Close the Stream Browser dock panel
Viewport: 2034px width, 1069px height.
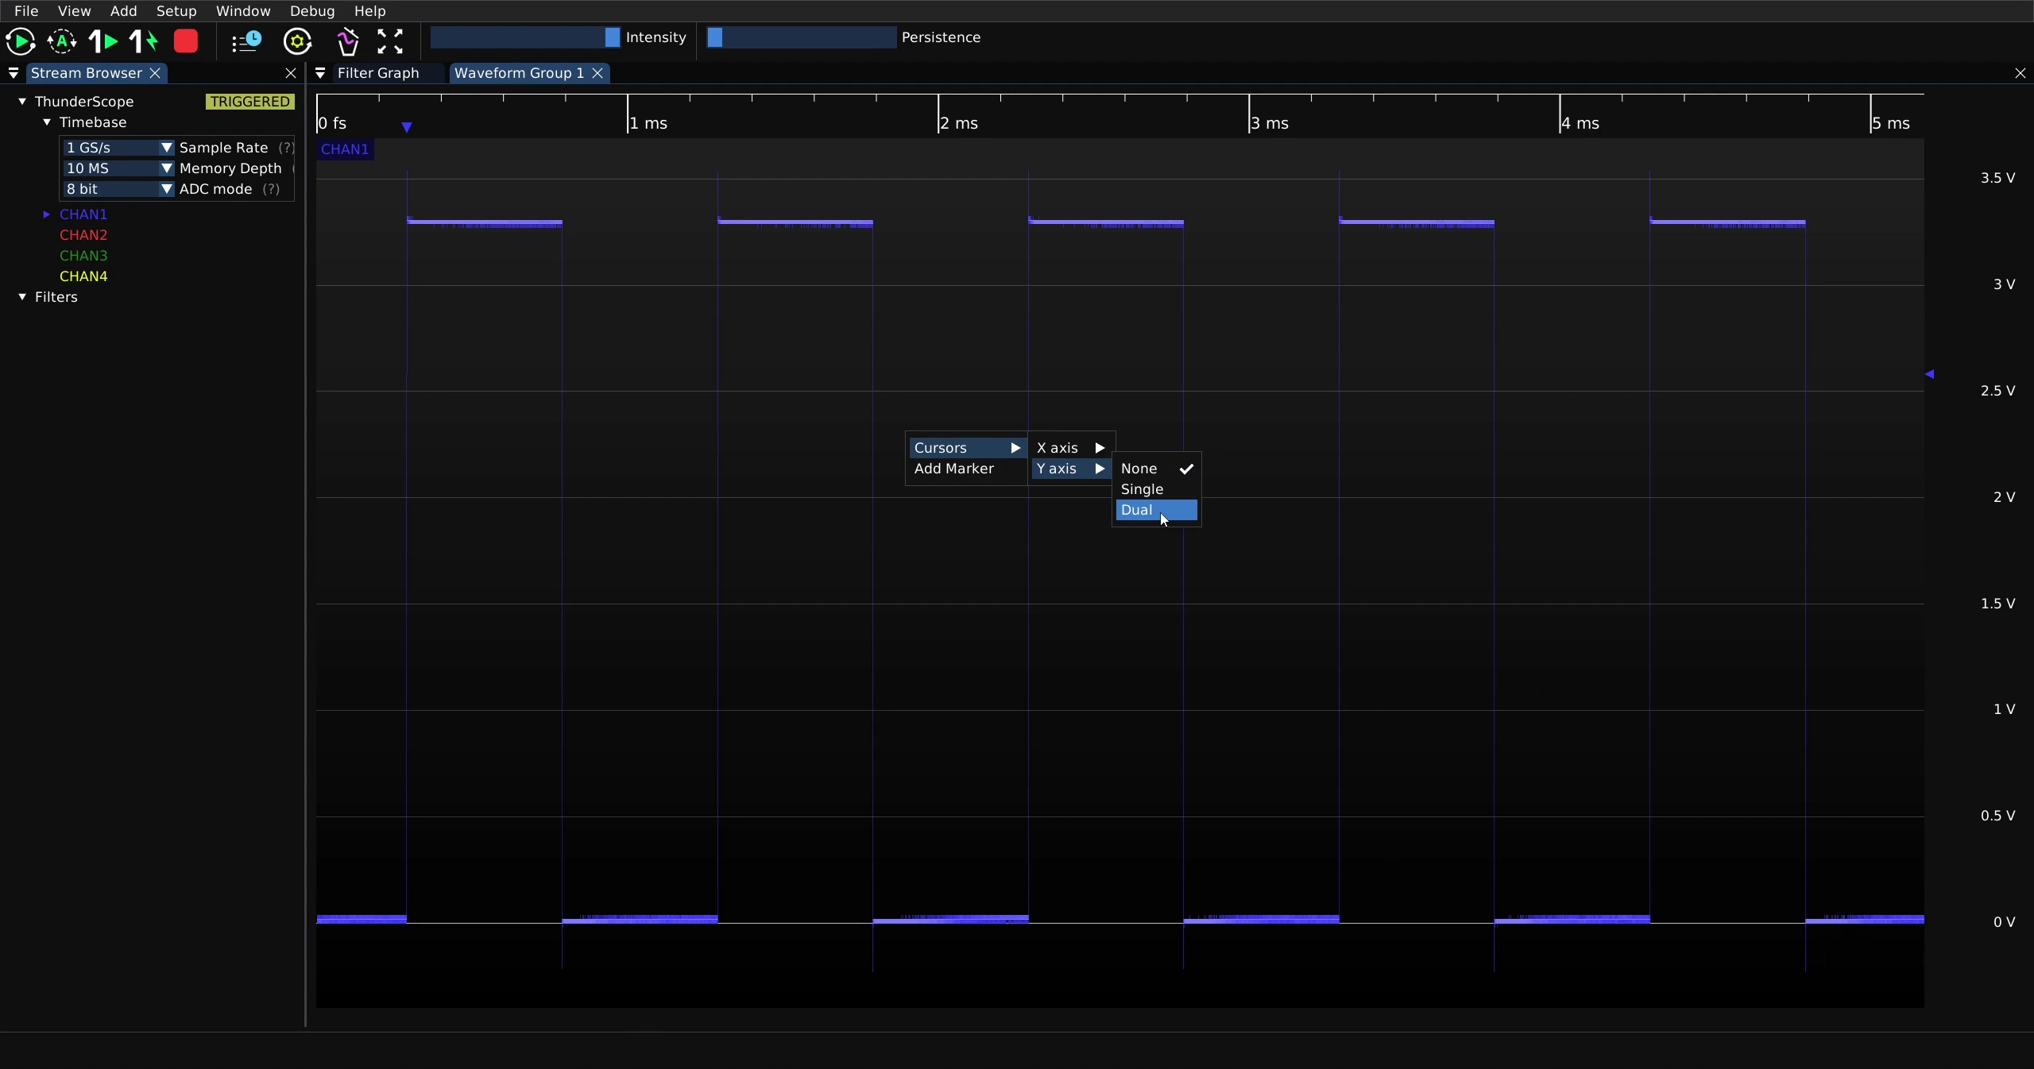click(291, 73)
